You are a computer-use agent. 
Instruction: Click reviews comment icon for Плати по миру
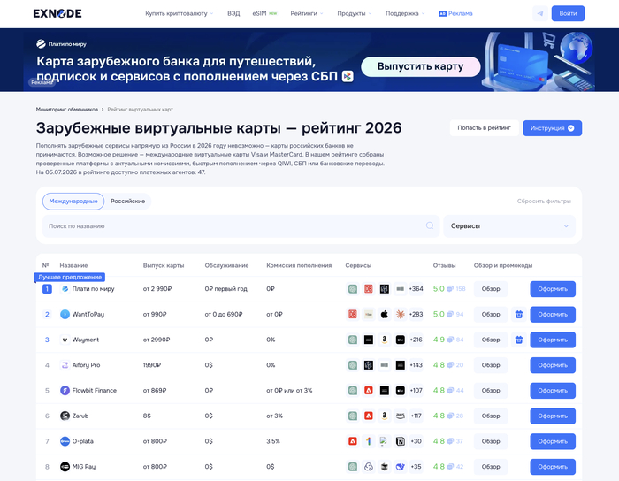(x=449, y=289)
